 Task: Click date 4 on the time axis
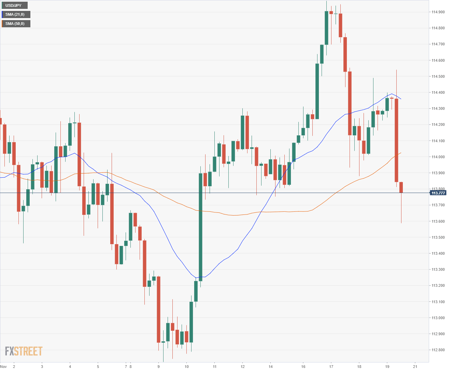click(70, 367)
